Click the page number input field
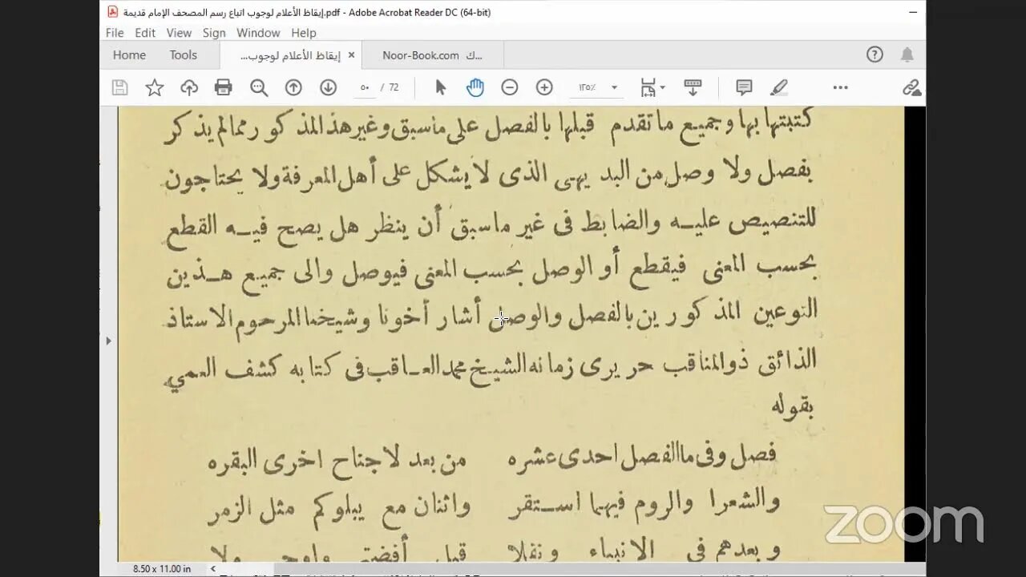1026x577 pixels. [x=365, y=87]
